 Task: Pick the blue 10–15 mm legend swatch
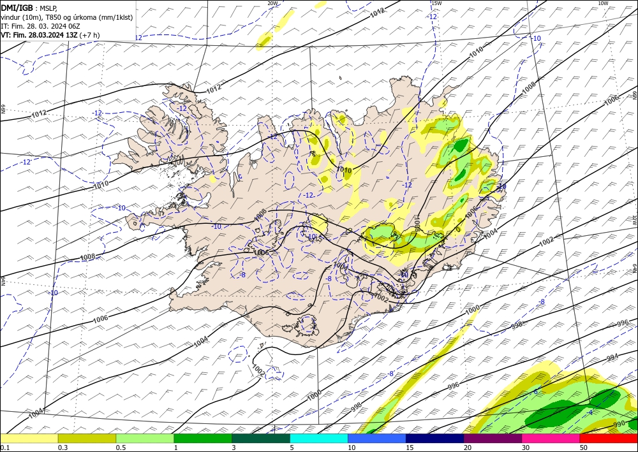(377, 439)
